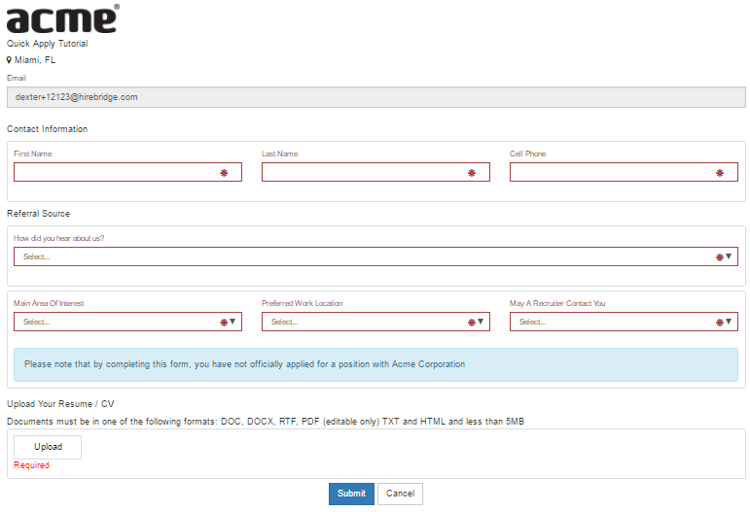Submit the application form
This screenshot has width=750, height=512.
(x=351, y=494)
